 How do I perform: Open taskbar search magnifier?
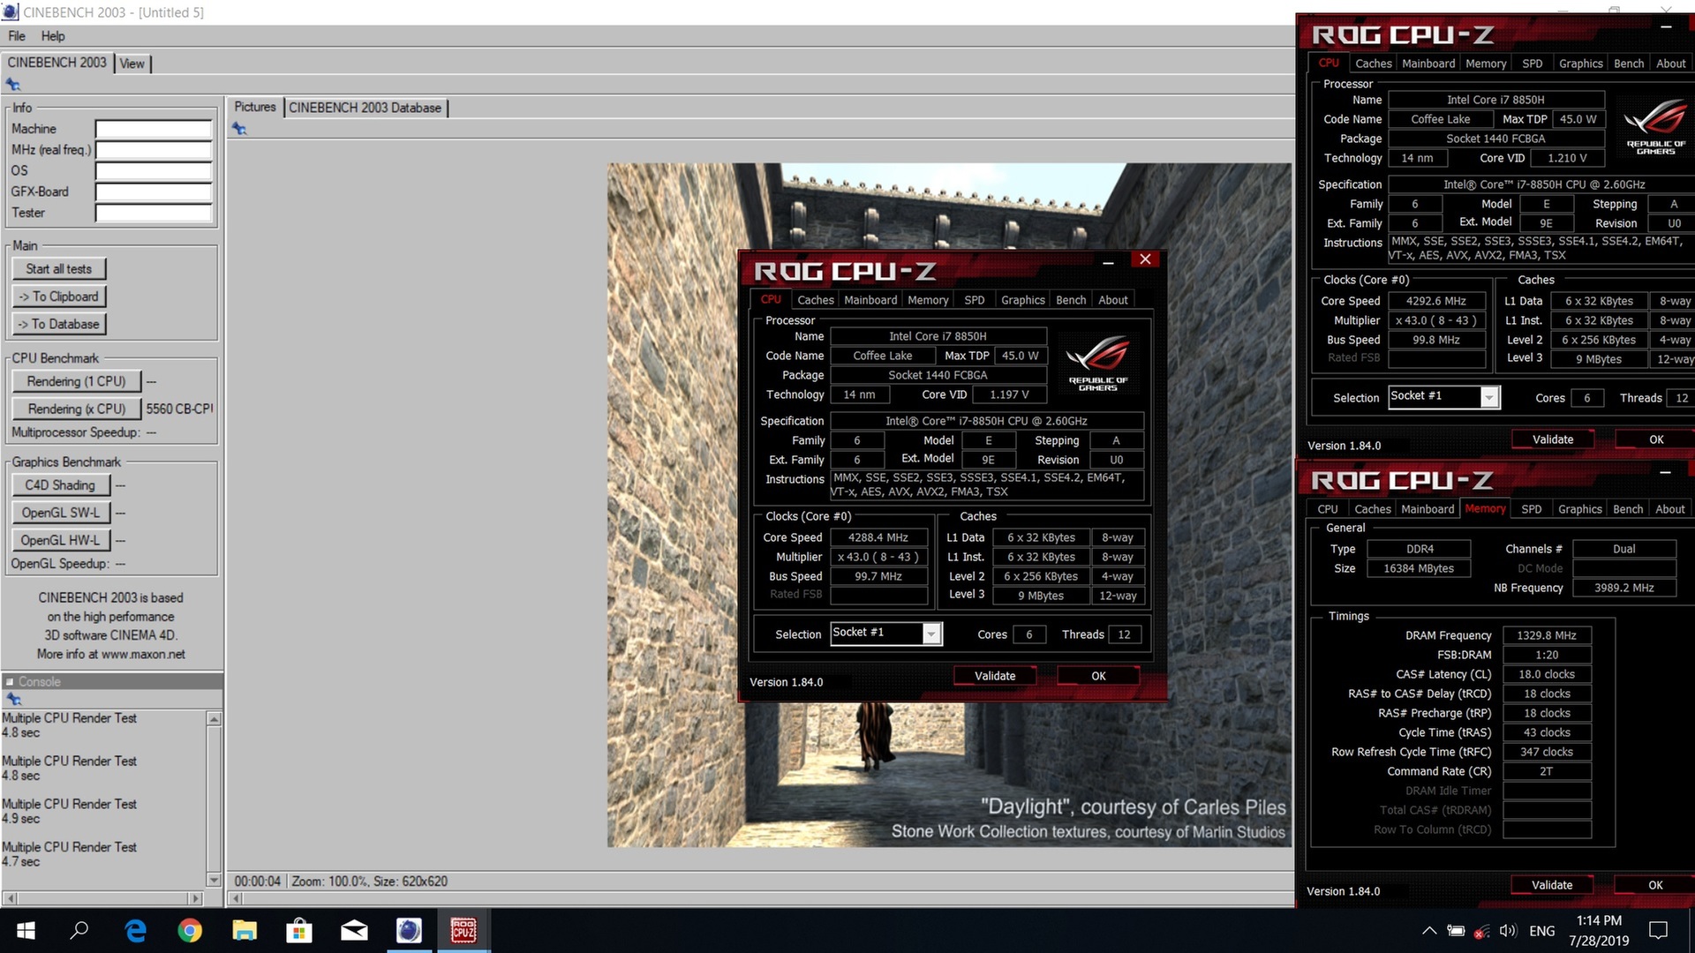(79, 930)
